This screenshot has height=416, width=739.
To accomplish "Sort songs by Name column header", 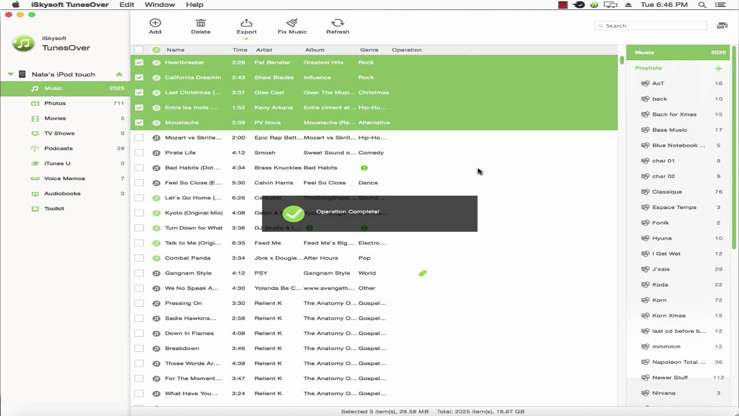I will [176, 50].
